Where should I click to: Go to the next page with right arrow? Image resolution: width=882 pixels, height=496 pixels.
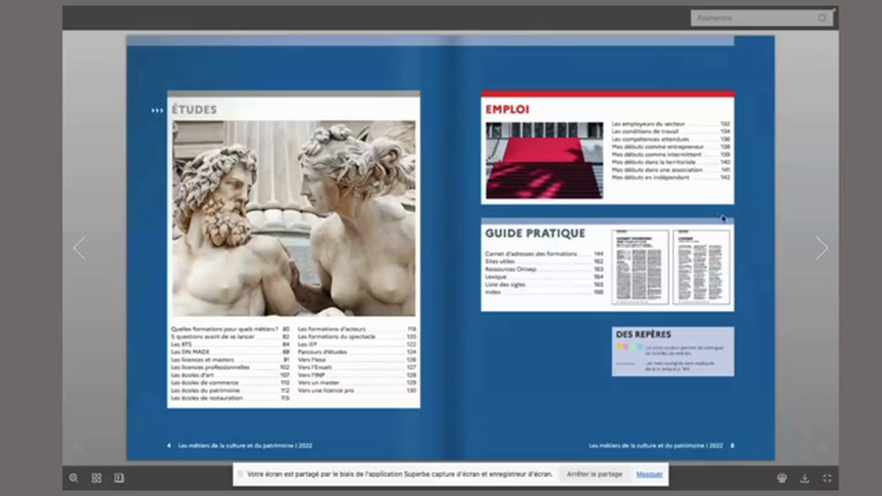pos(822,248)
